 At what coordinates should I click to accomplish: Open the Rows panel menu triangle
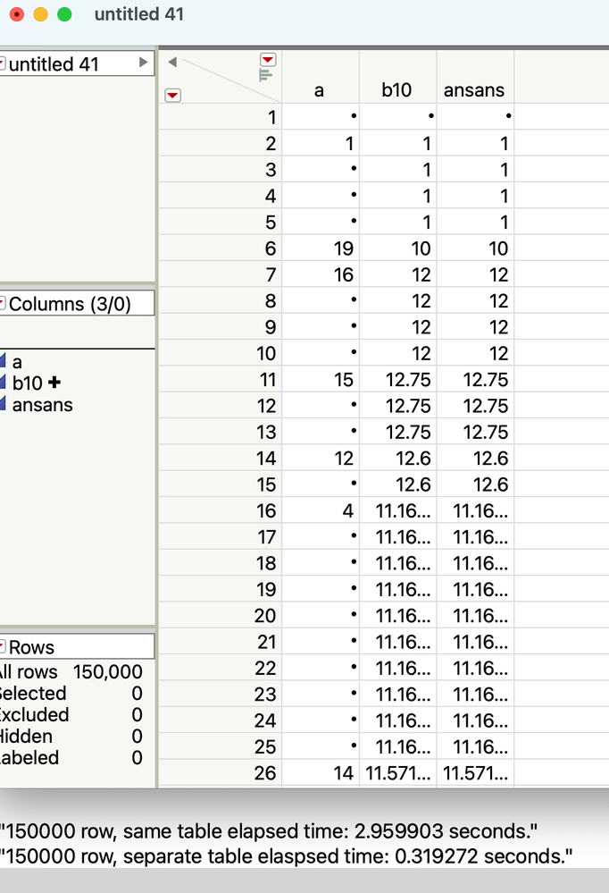3,647
